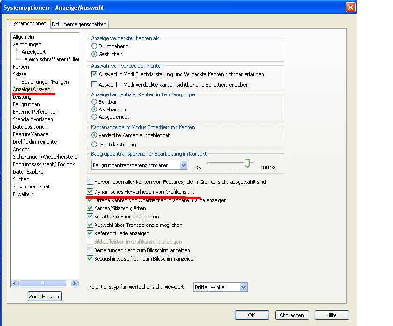Select the Systemoptionen tab
Screen dimensions: 393x326
coord(29,23)
